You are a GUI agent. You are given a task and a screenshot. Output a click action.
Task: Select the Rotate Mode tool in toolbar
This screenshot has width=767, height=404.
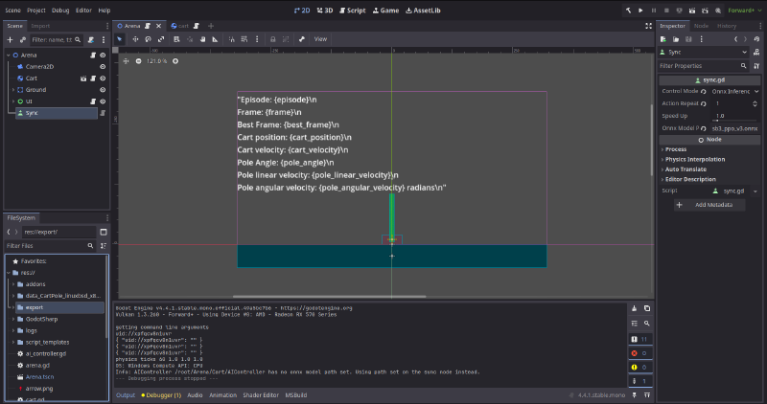tap(149, 39)
